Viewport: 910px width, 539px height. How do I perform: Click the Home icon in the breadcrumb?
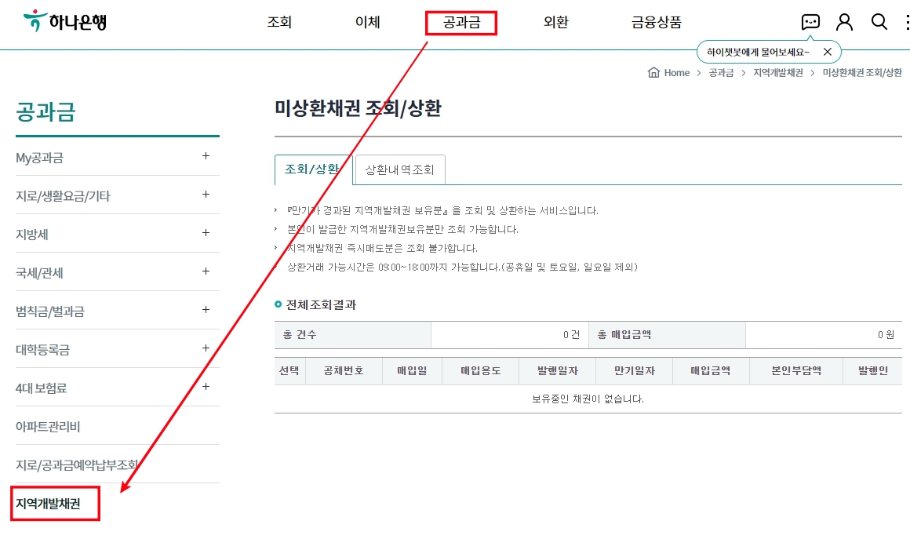coord(653,72)
